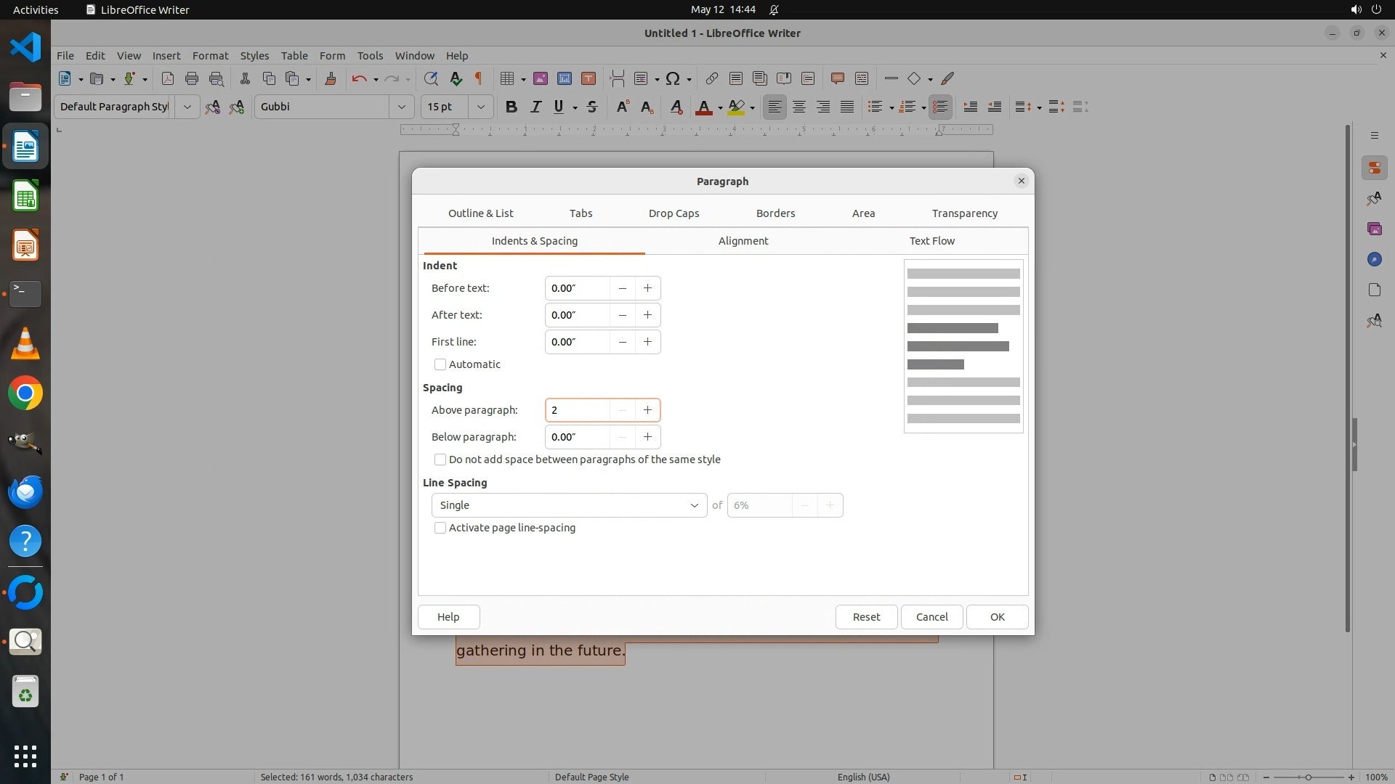Click the Bold formatting icon

point(511,107)
